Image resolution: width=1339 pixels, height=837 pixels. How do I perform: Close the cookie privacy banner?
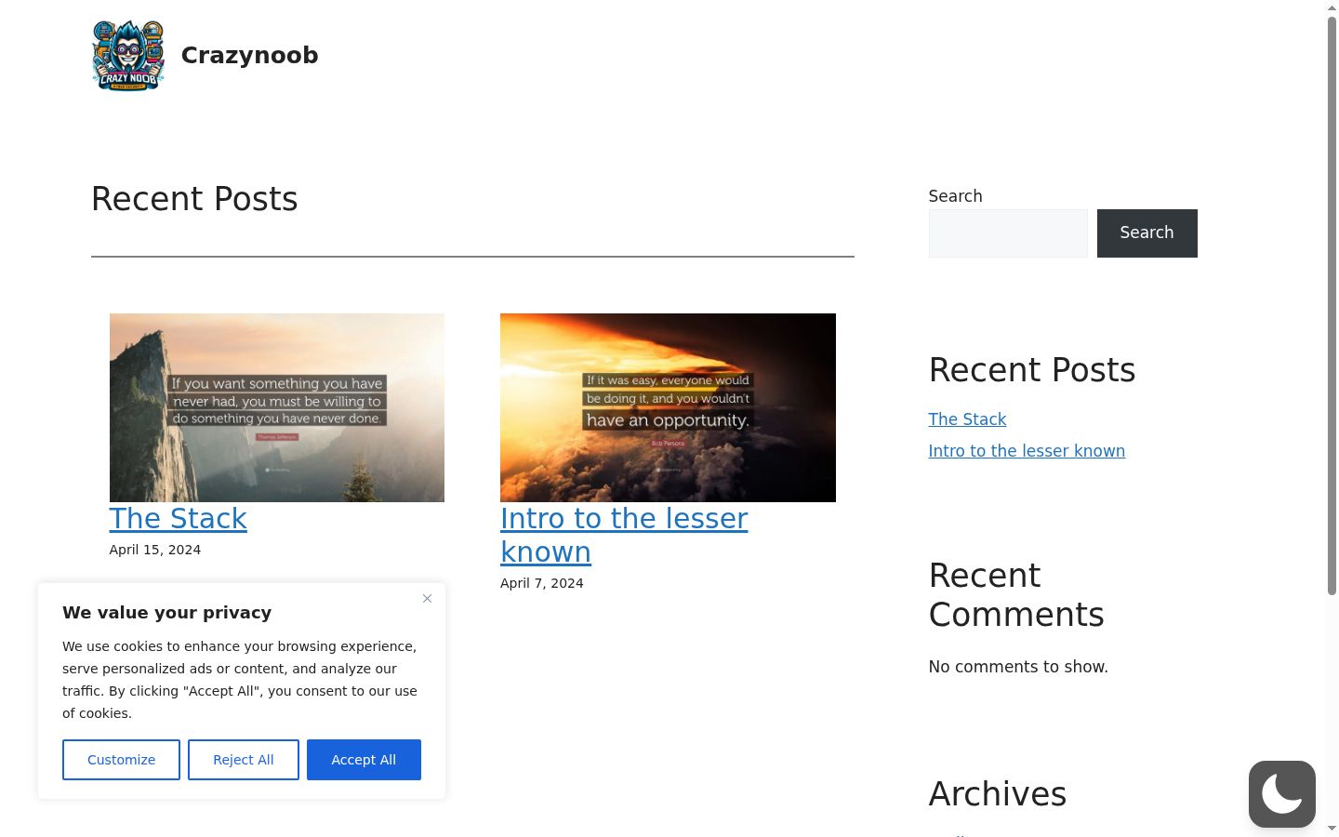[427, 599]
